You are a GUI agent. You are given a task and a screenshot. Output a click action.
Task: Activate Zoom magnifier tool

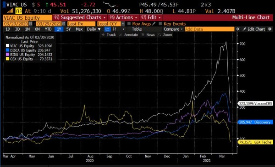click(x=165, y=35)
